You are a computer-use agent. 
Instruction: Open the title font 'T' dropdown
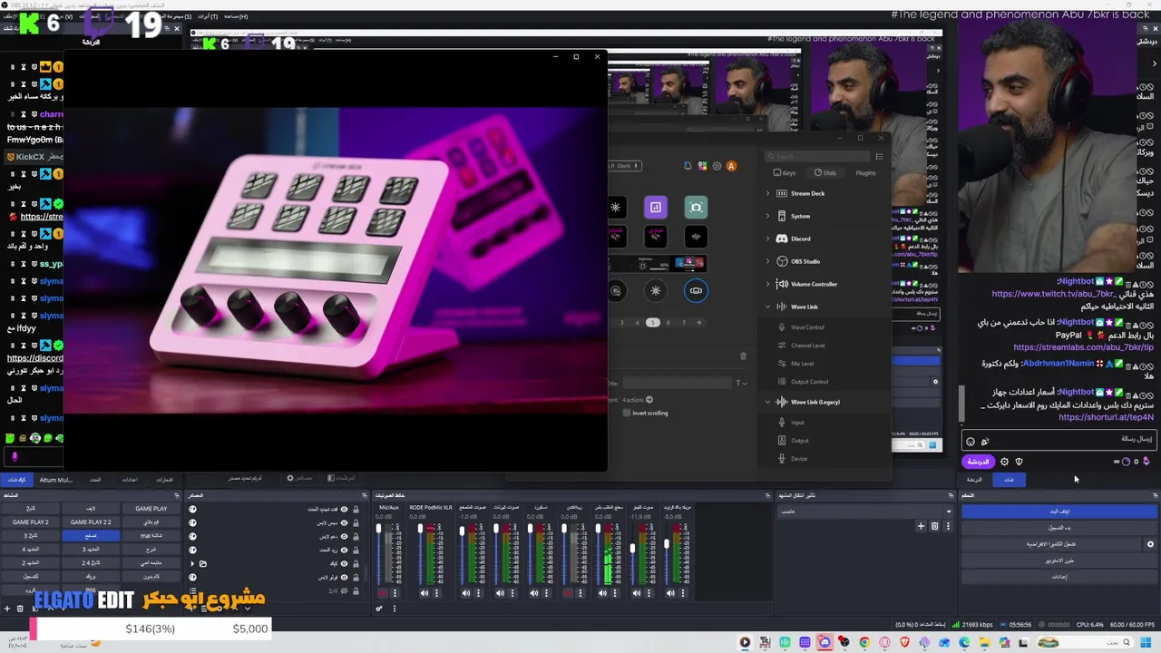(x=740, y=383)
